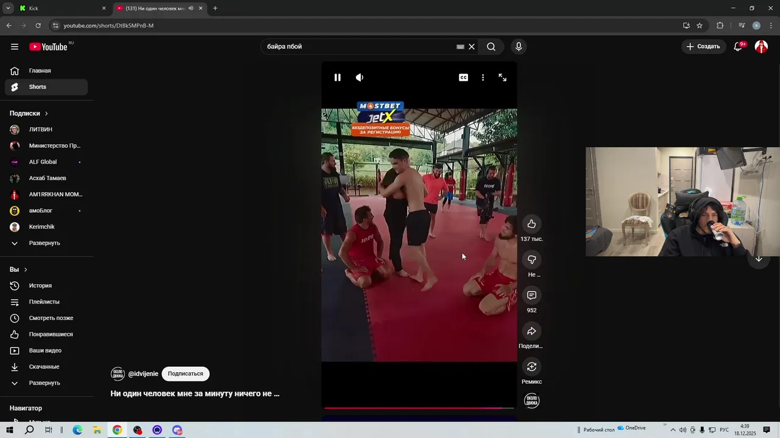The width and height of the screenshot is (780, 438).
Task: Open История watch history
Action: pyautogui.click(x=46, y=285)
